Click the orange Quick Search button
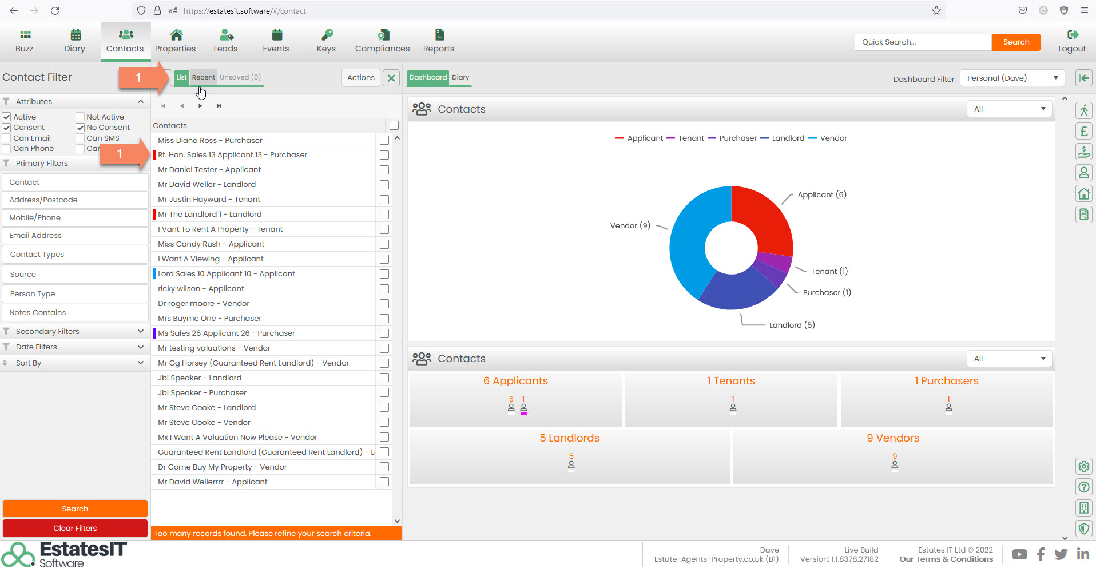The height and width of the screenshot is (568, 1096). tap(1016, 42)
